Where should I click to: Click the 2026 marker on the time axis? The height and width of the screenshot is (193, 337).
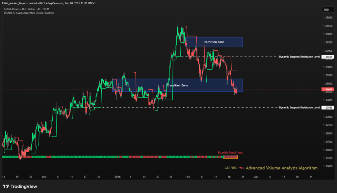click(x=118, y=177)
